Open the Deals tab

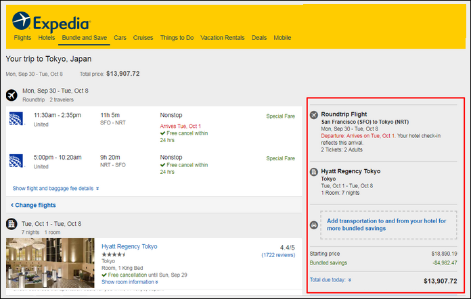coord(259,38)
